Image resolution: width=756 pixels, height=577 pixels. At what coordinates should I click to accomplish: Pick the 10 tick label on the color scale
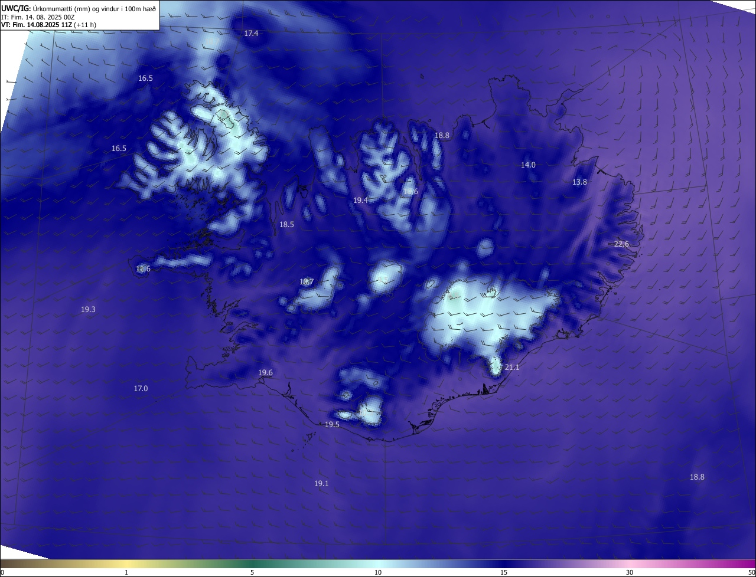pyautogui.click(x=378, y=572)
